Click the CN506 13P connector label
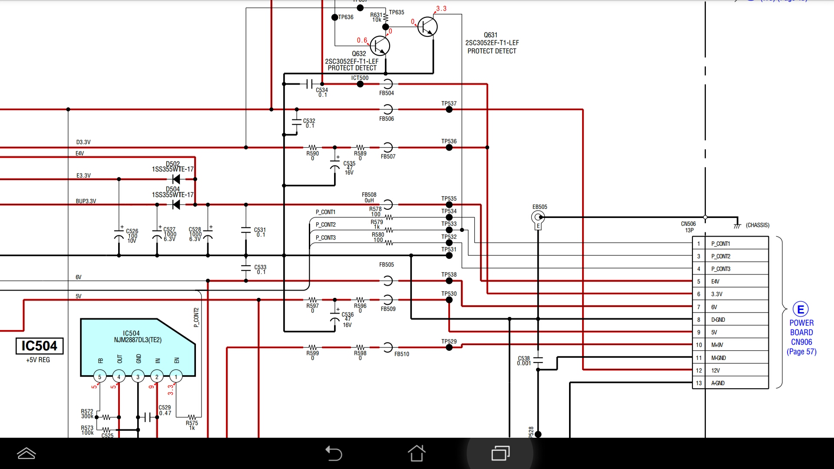Viewport: 834px width, 469px height. click(x=688, y=227)
